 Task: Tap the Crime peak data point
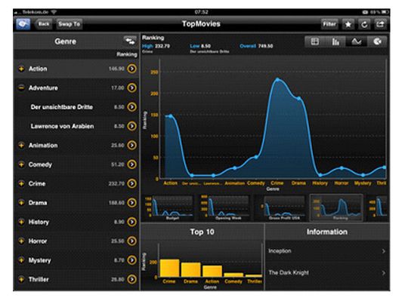click(x=277, y=79)
